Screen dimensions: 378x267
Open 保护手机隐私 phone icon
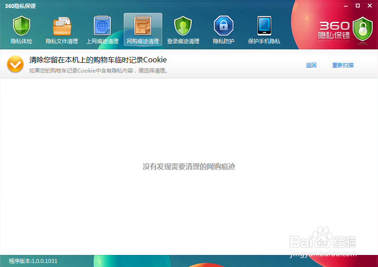(x=264, y=26)
